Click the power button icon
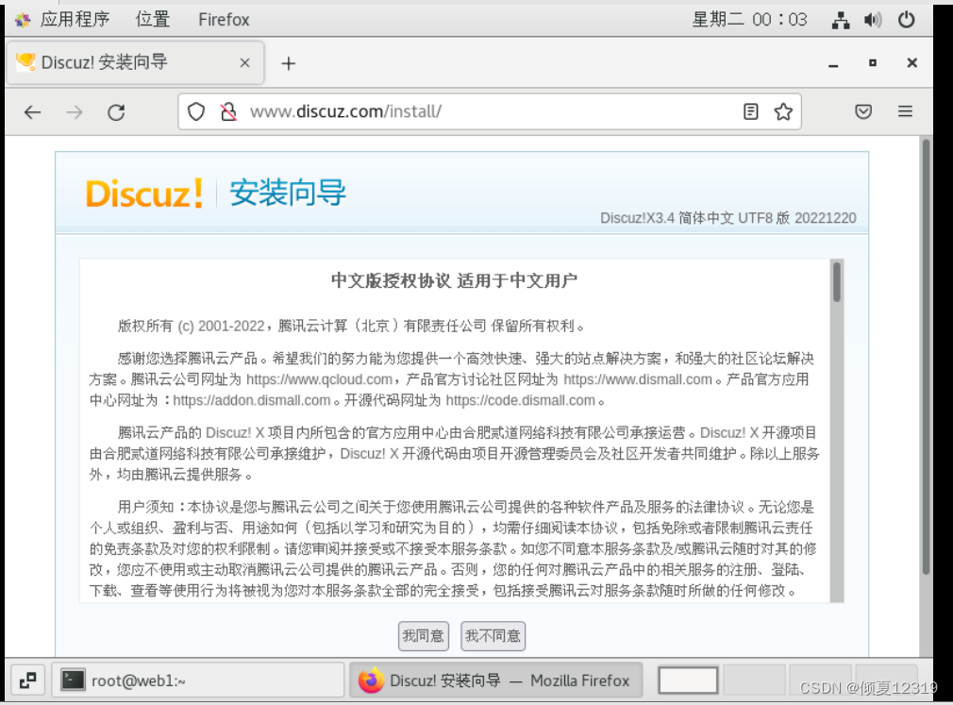953x705 pixels. 906,20
